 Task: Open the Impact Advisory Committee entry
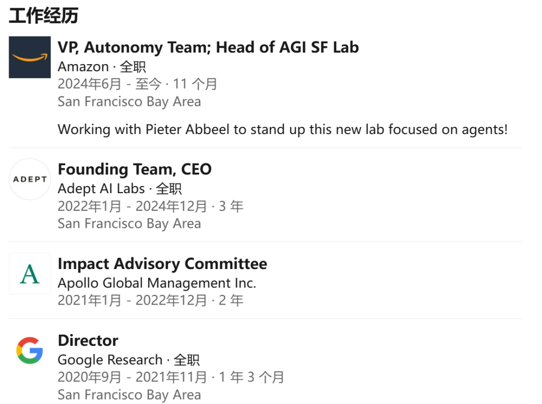pos(163,263)
